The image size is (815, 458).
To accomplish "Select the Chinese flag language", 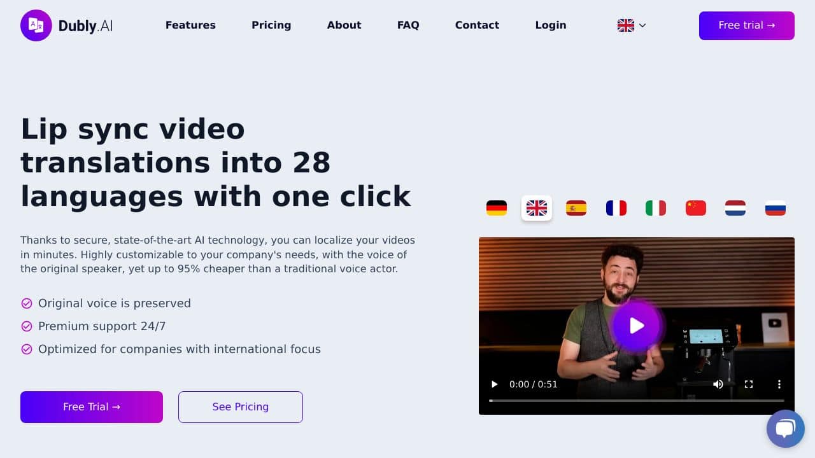I will [696, 208].
